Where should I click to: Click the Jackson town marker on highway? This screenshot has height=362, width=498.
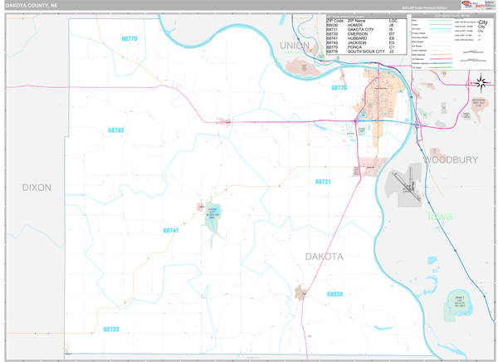(224, 121)
